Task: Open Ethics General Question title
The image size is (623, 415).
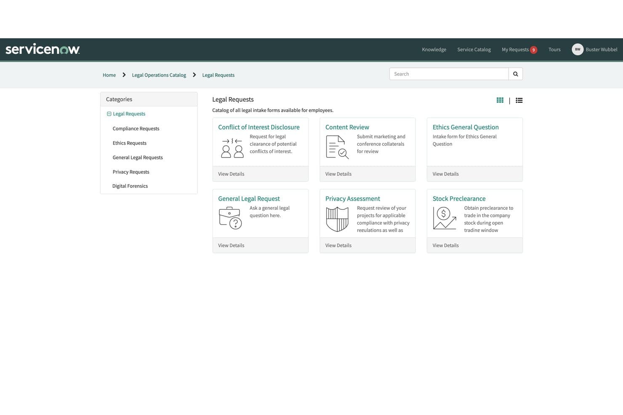Action: point(466,127)
